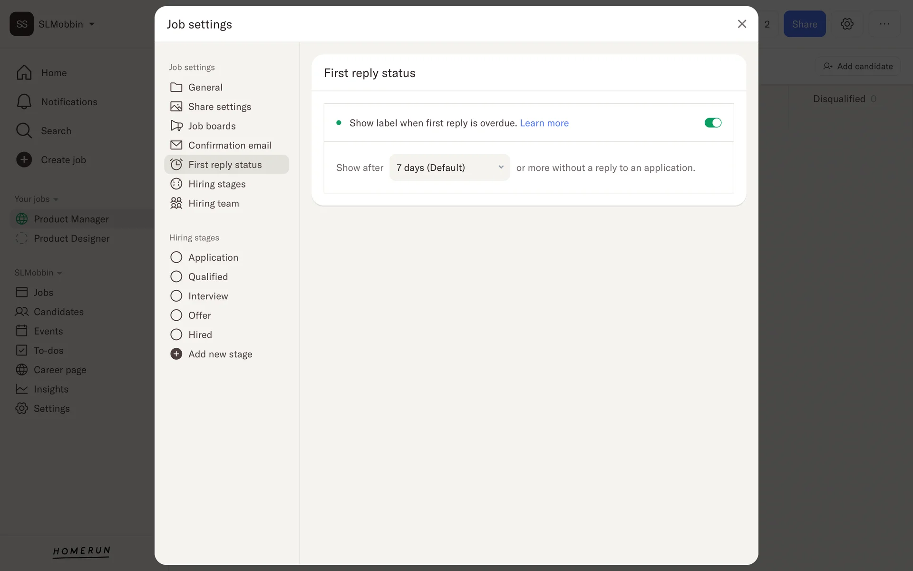The width and height of the screenshot is (913, 571).
Task: Click the Add new stage plus icon
Action: pos(176,354)
